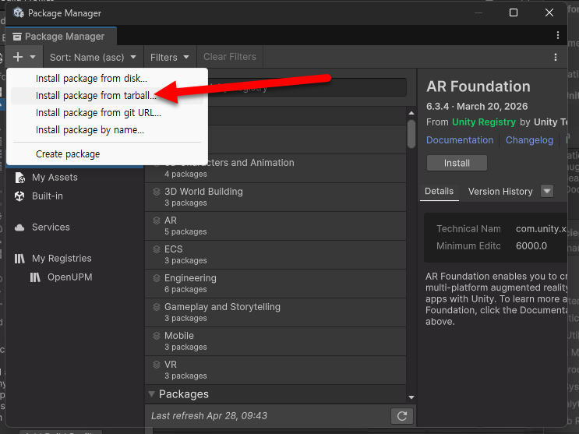Image resolution: width=579 pixels, height=434 pixels.
Task: Click the package list scroll down arrow
Action: click(x=411, y=397)
